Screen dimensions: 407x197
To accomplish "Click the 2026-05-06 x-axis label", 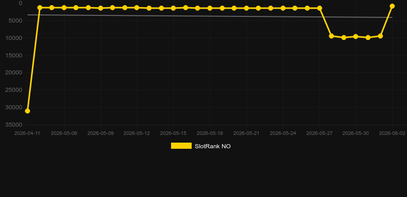I will point(64,133).
